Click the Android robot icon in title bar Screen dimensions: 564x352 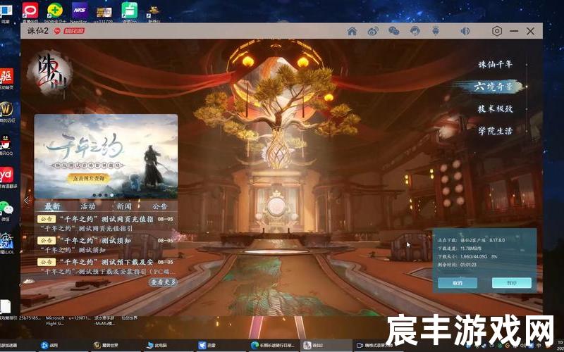pyautogui.click(x=436, y=31)
